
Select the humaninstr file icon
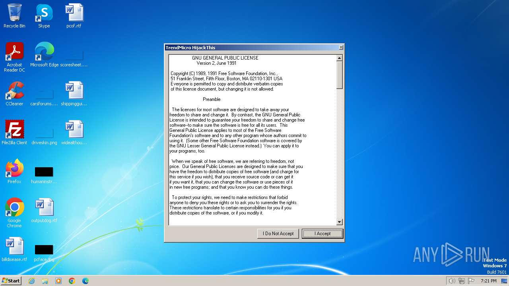[44, 175]
